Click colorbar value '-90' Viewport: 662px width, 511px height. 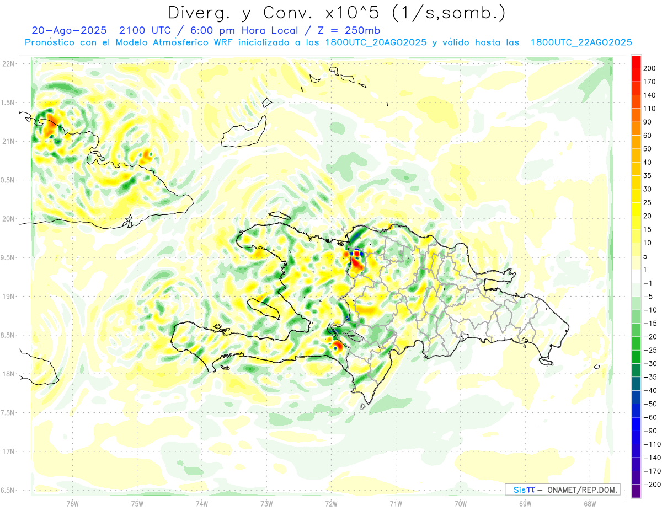point(650,431)
